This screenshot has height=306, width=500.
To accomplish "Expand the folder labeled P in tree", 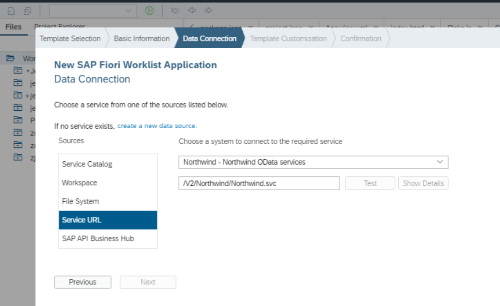I will (18, 120).
